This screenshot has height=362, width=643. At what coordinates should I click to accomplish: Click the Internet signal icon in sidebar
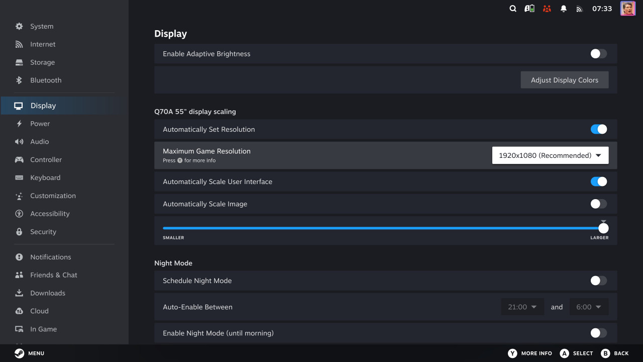[19, 44]
